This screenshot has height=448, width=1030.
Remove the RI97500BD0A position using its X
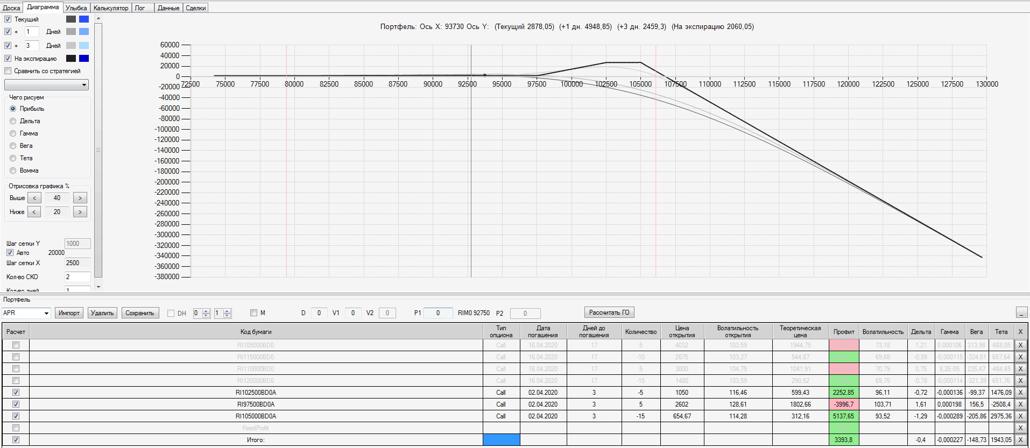coord(1020,404)
